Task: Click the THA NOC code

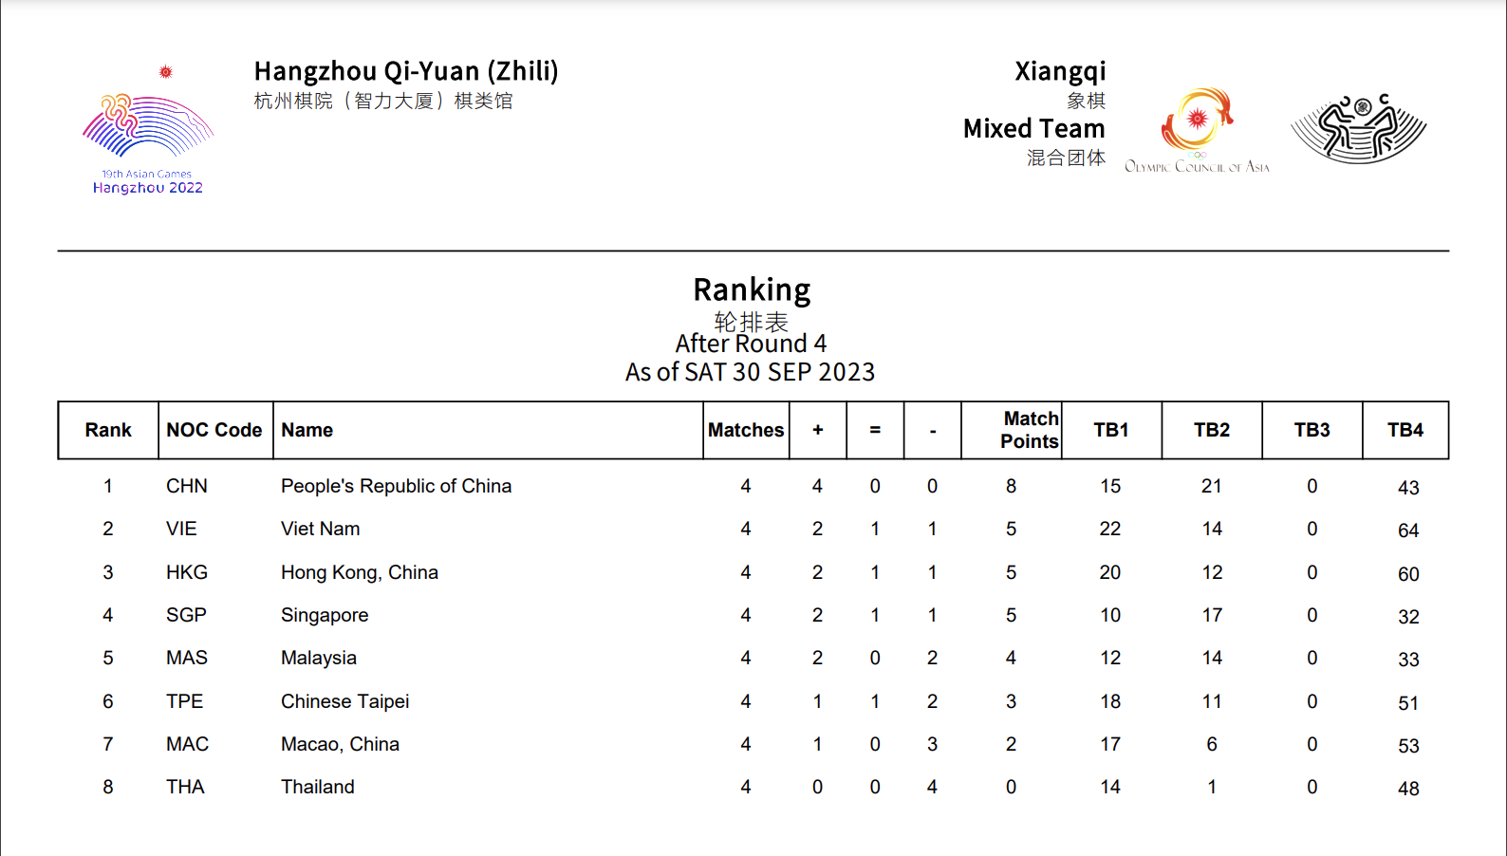Action: (185, 787)
